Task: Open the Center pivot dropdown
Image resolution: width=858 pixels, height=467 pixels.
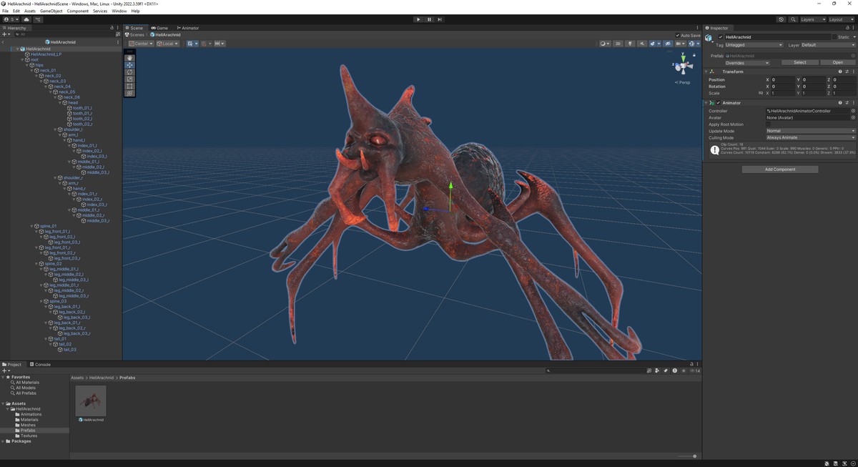Action: 141,44
